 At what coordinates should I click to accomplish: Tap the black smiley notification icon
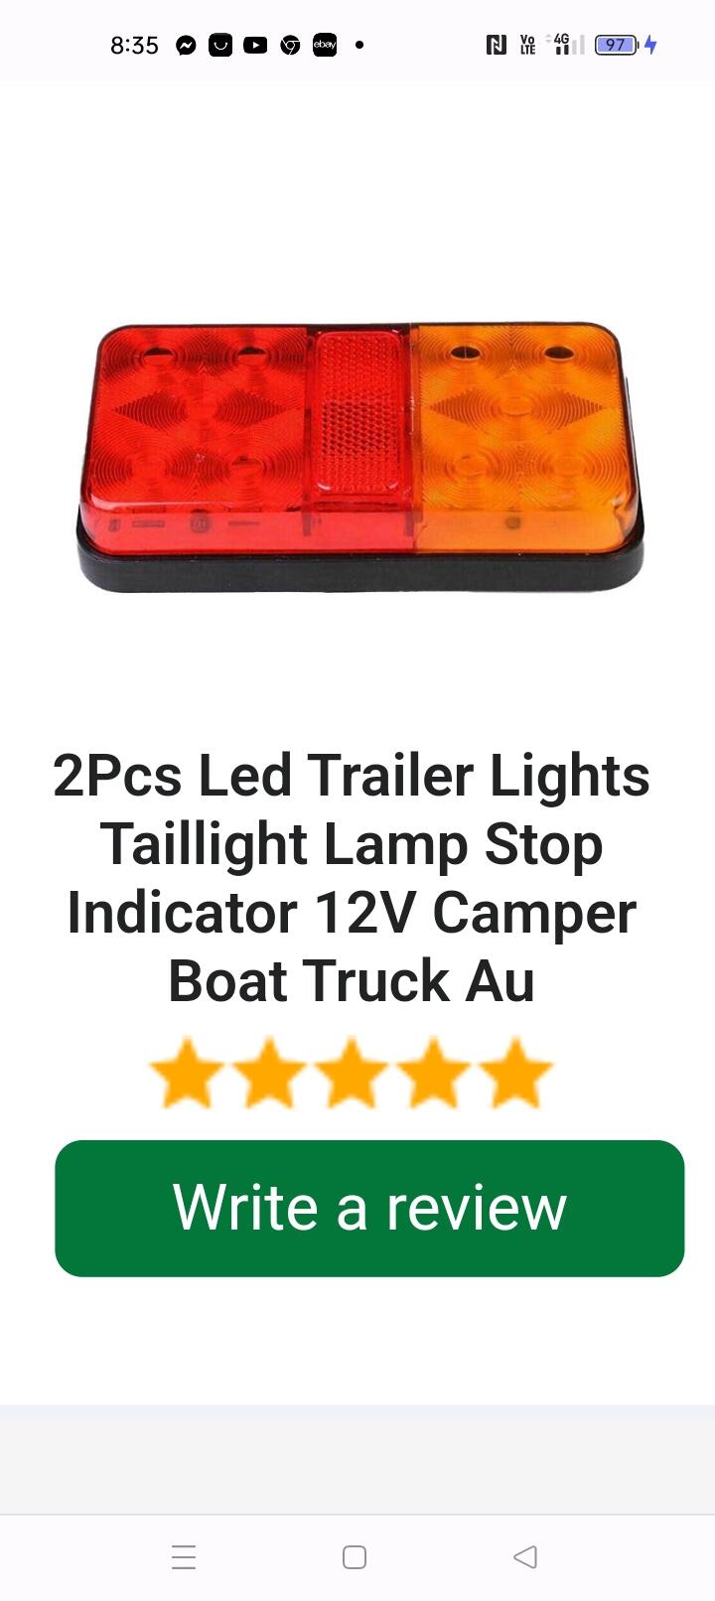[x=220, y=45]
